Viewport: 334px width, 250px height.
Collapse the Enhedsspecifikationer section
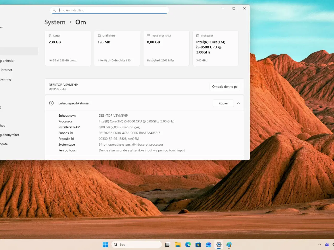point(238,103)
